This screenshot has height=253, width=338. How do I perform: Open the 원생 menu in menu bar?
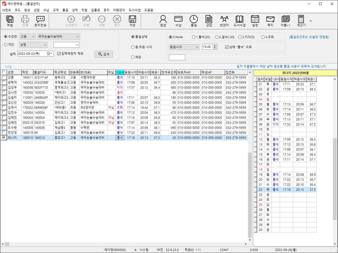pos(27,10)
